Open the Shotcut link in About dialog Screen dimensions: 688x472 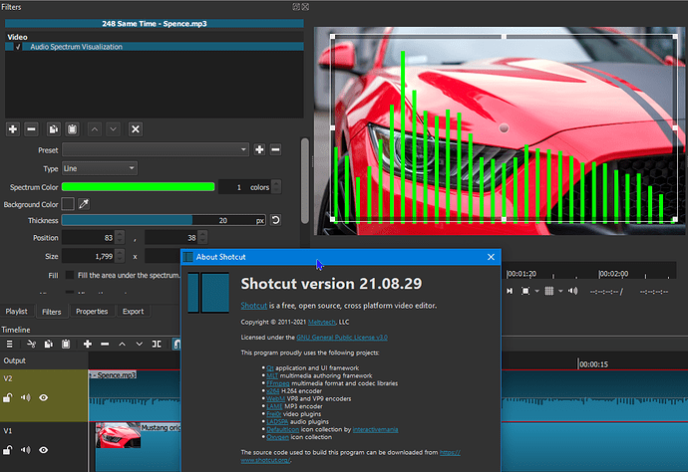coord(253,306)
